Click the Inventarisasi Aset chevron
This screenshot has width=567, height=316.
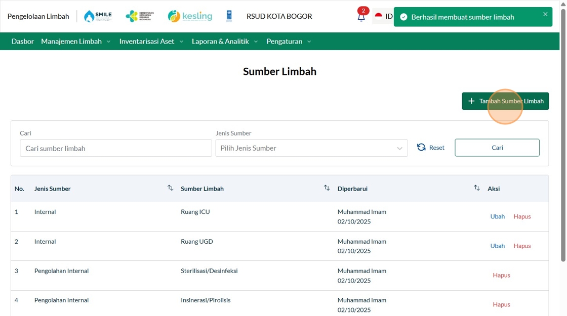click(181, 41)
